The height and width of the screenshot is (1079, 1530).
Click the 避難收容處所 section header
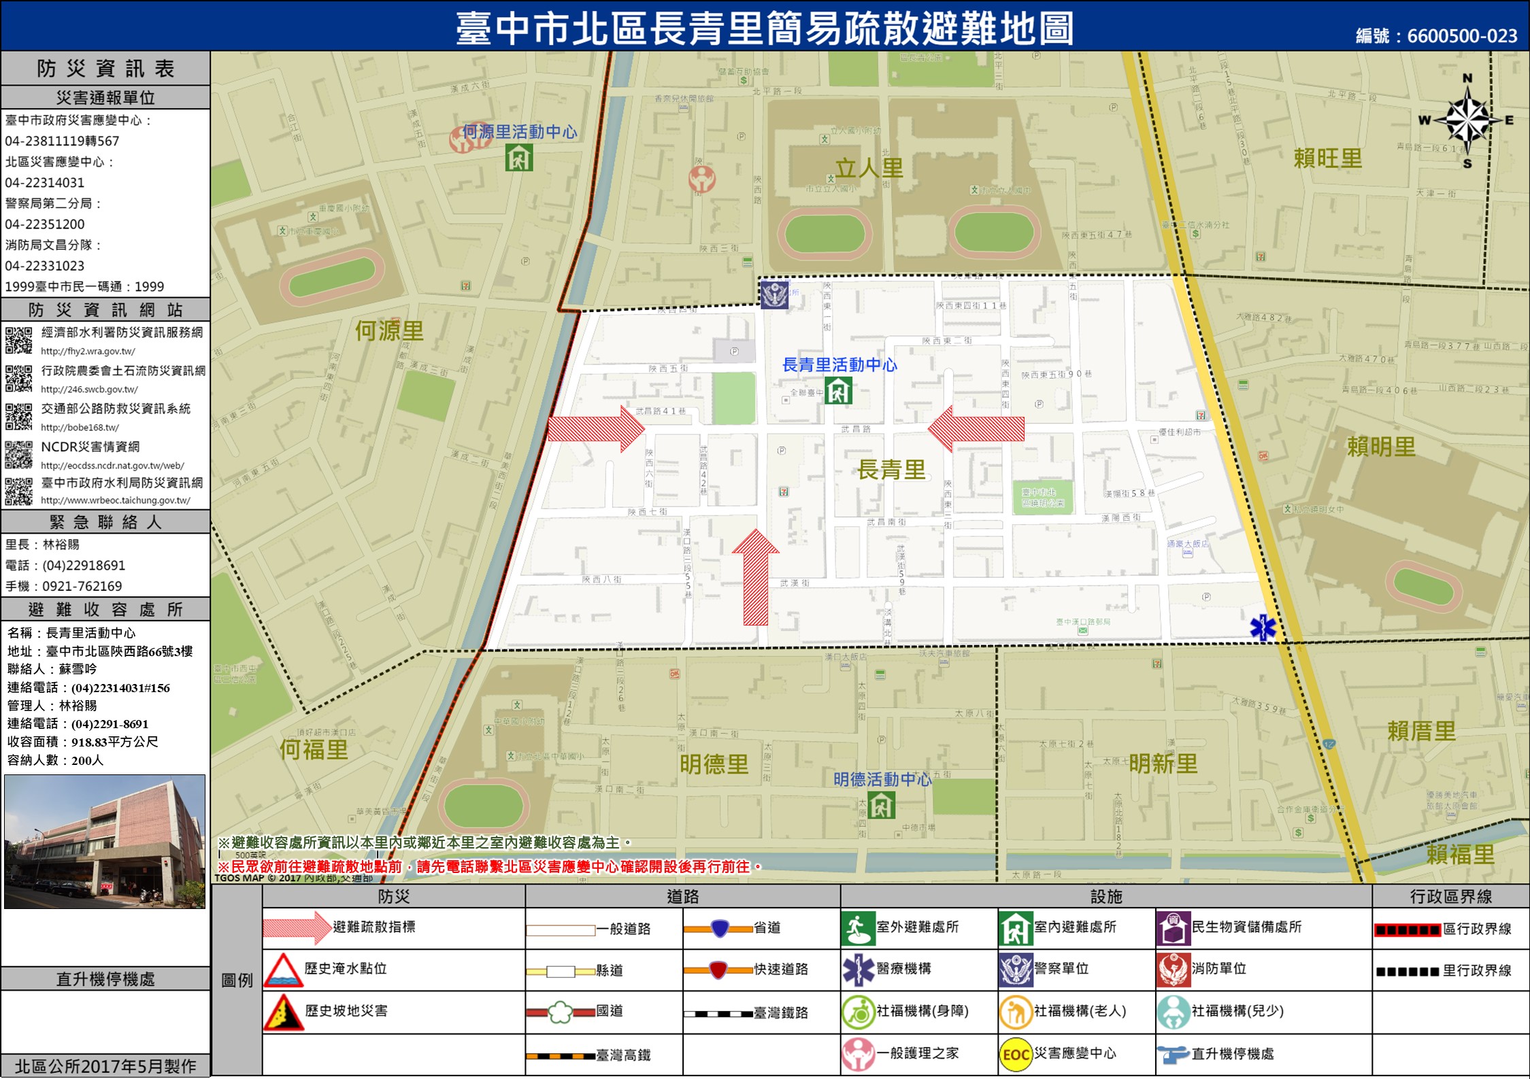pos(105,609)
